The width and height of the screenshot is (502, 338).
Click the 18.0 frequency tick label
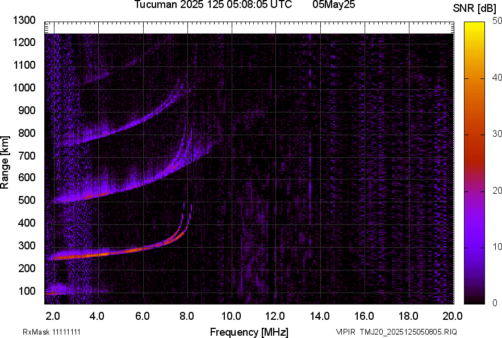408,316
